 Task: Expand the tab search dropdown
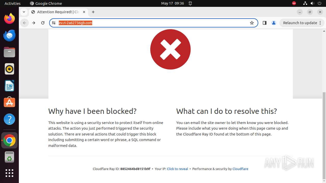pos(24,12)
